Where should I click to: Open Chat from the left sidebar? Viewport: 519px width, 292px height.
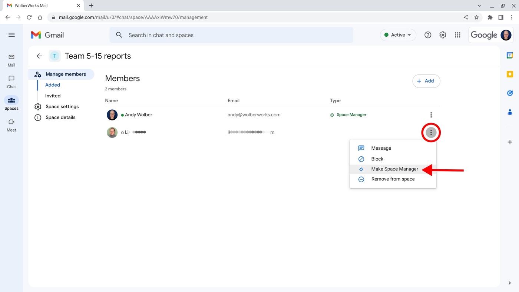coord(11,82)
